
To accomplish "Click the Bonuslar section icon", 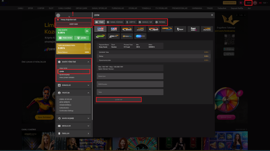I will 59,85.
